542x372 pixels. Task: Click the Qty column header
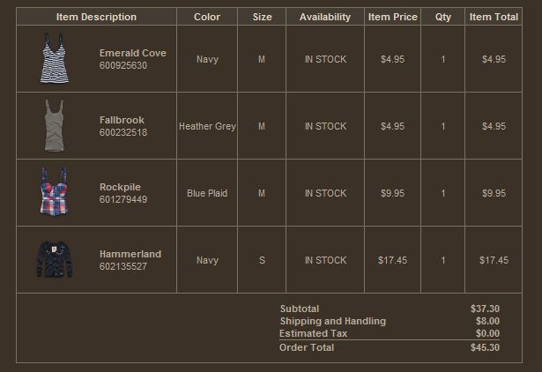tap(442, 17)
